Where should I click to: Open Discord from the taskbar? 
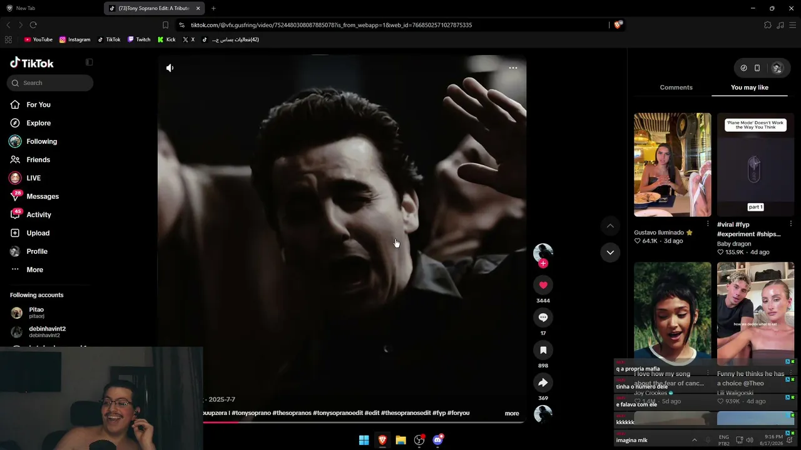(438, 440)
